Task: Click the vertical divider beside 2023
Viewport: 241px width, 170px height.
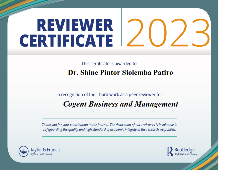Action: 121,27
